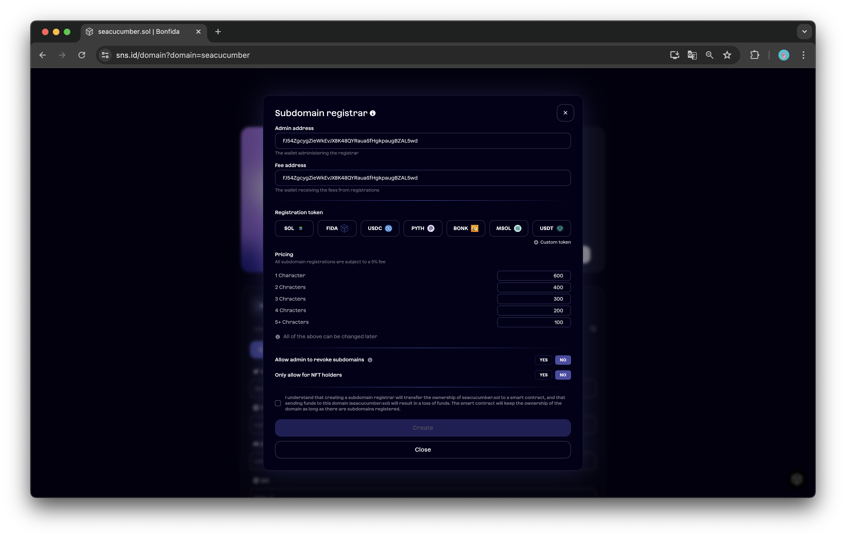Click the 1 Character price input field
This screenshot has width=846, height=538.
pyautogui.click(x=533, y=276)
